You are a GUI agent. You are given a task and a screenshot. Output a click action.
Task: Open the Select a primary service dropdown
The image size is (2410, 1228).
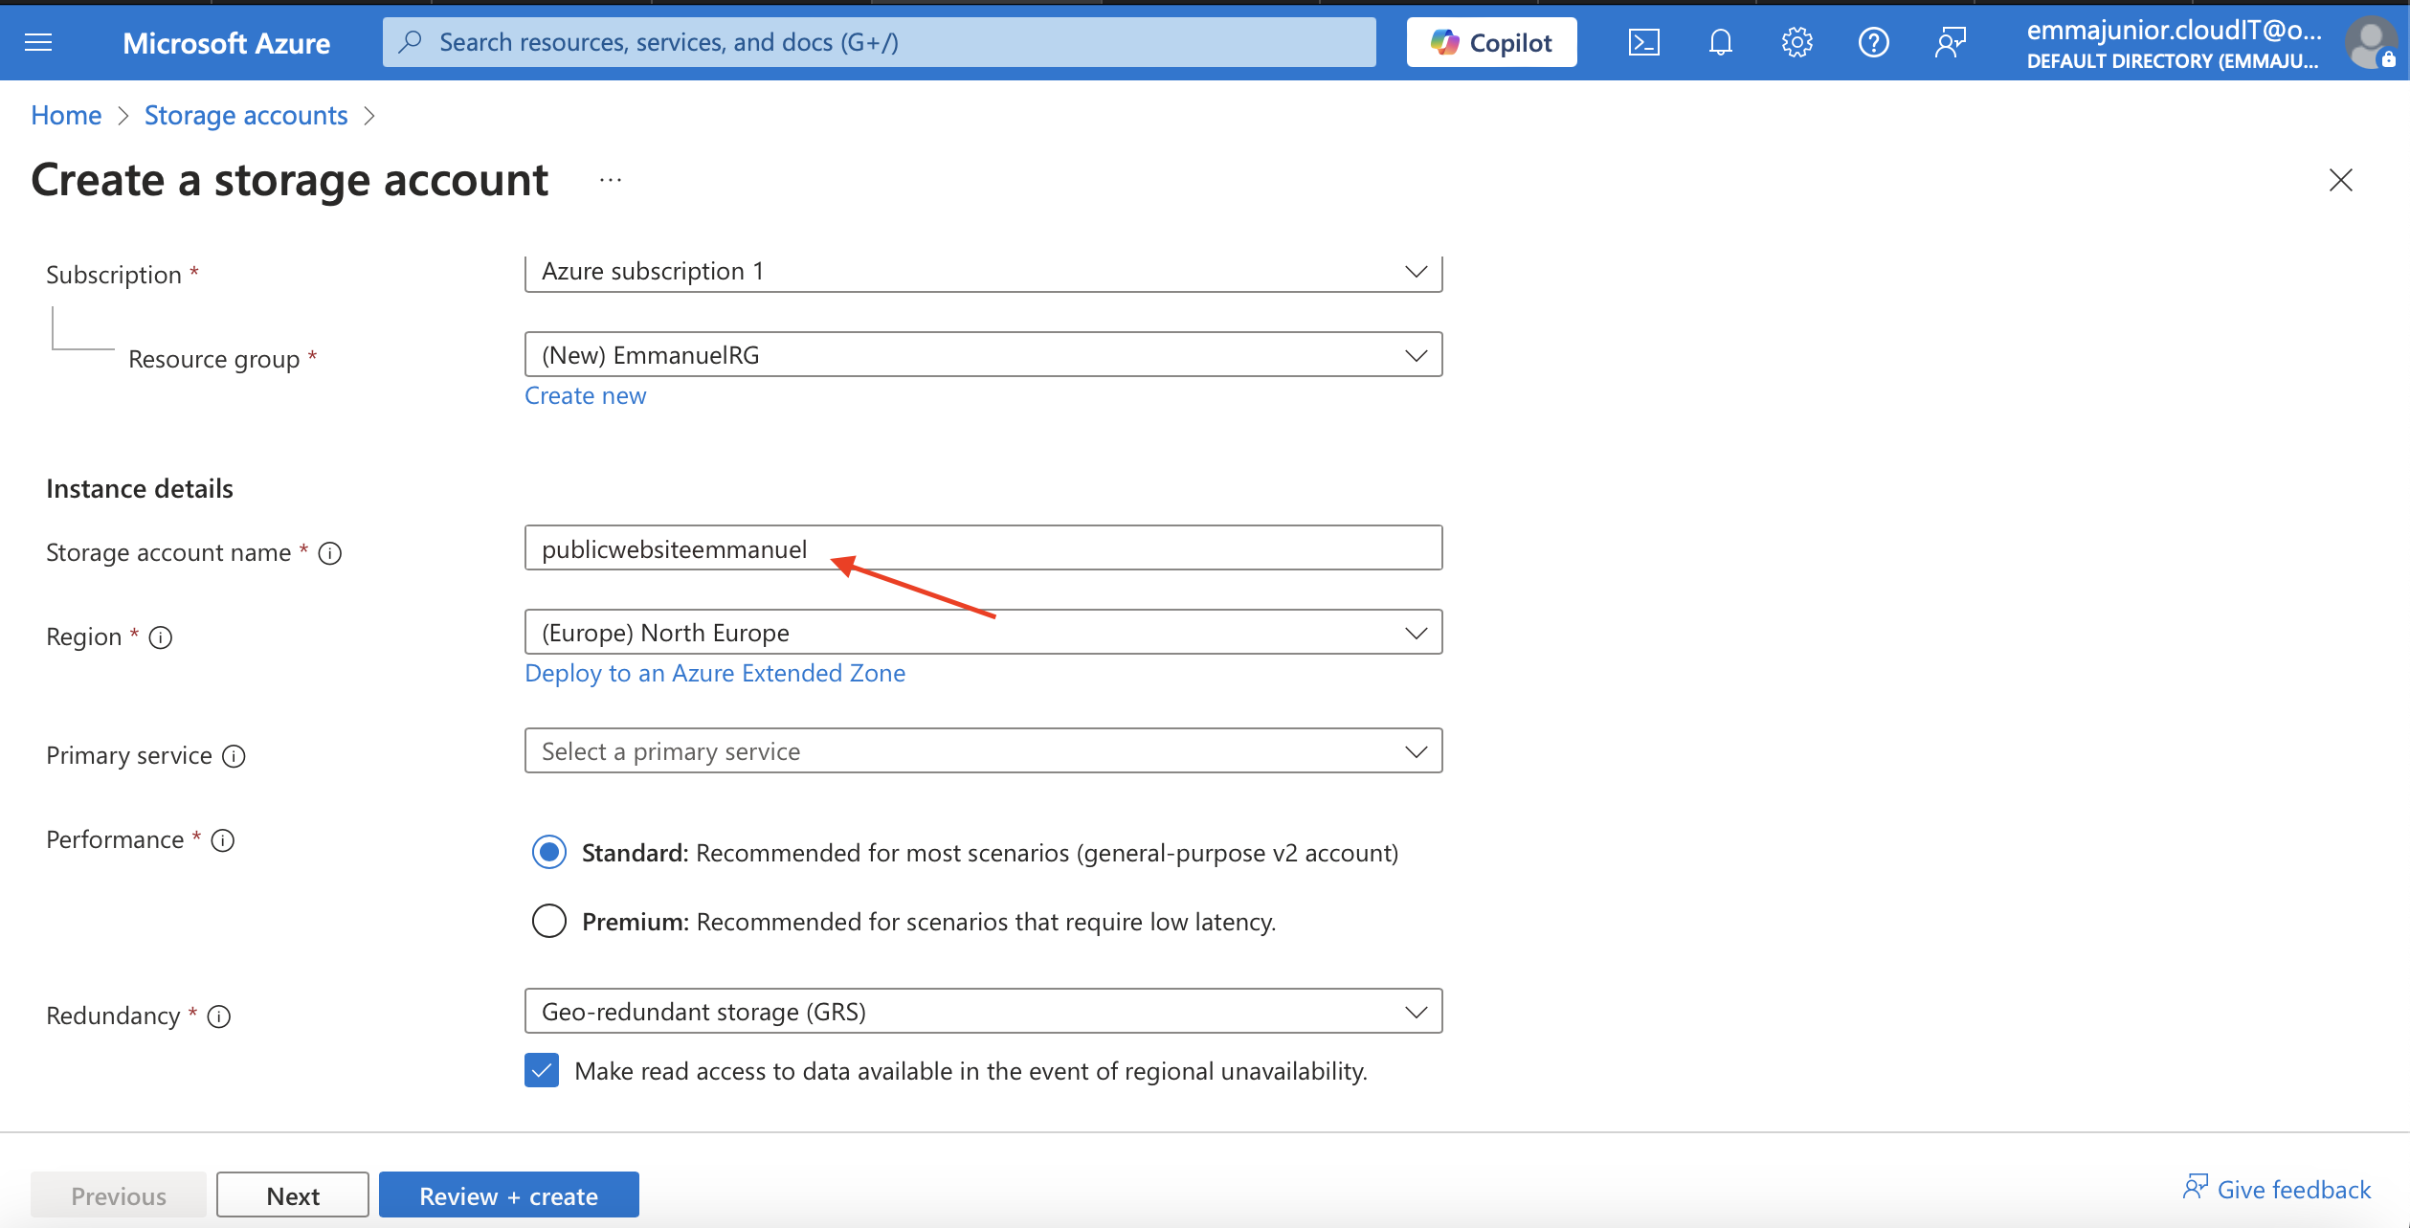tap(983, 751)
